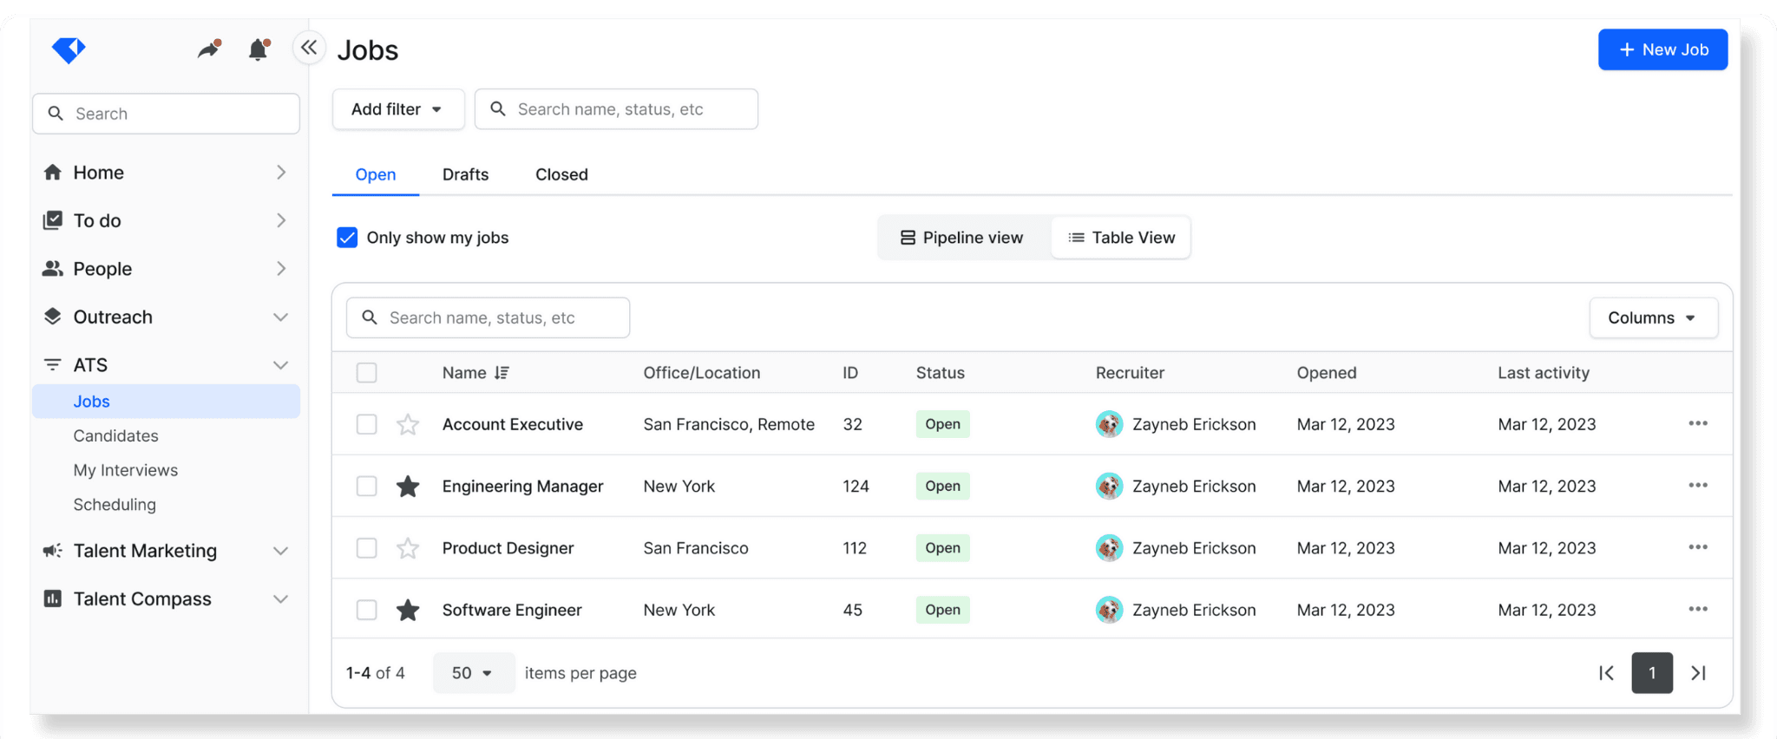Open Candidates in the ATS sidebar
The width and height of the screenshot is (1777, 739).
point(116,436)
